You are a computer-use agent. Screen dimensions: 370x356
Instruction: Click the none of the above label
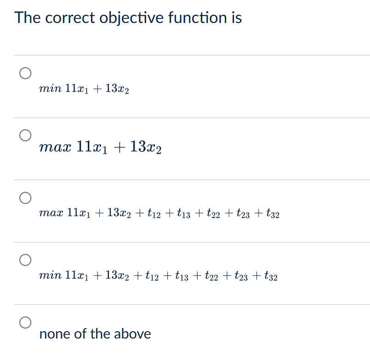point(95,334)
